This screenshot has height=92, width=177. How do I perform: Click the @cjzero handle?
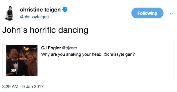(70, 48)
